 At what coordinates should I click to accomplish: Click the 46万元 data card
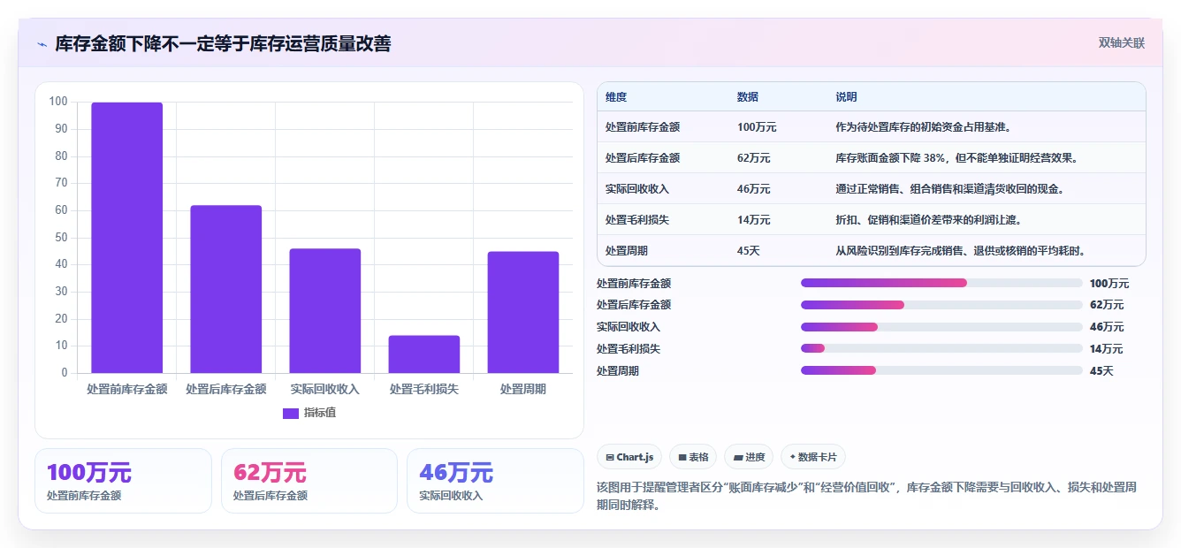point(495,481)
